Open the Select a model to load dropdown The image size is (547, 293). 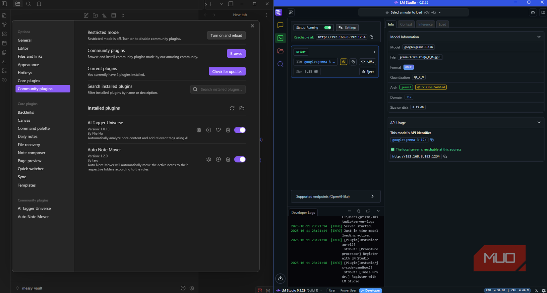click(413, 13)
